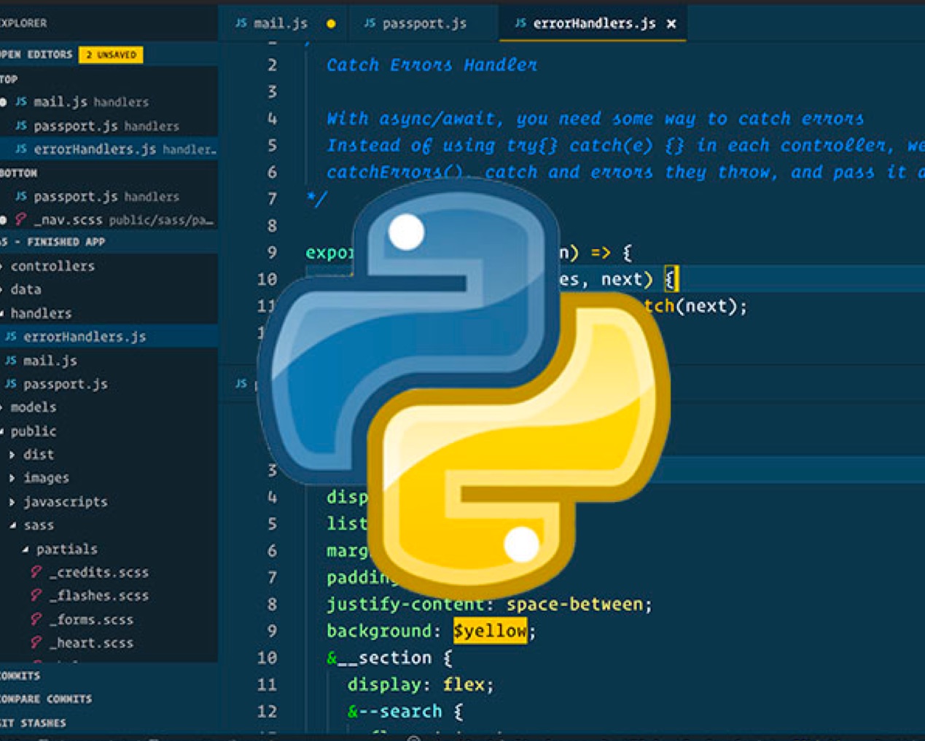
Task: Open passport.js in the Top editor group list
Action: coord(109,126)
